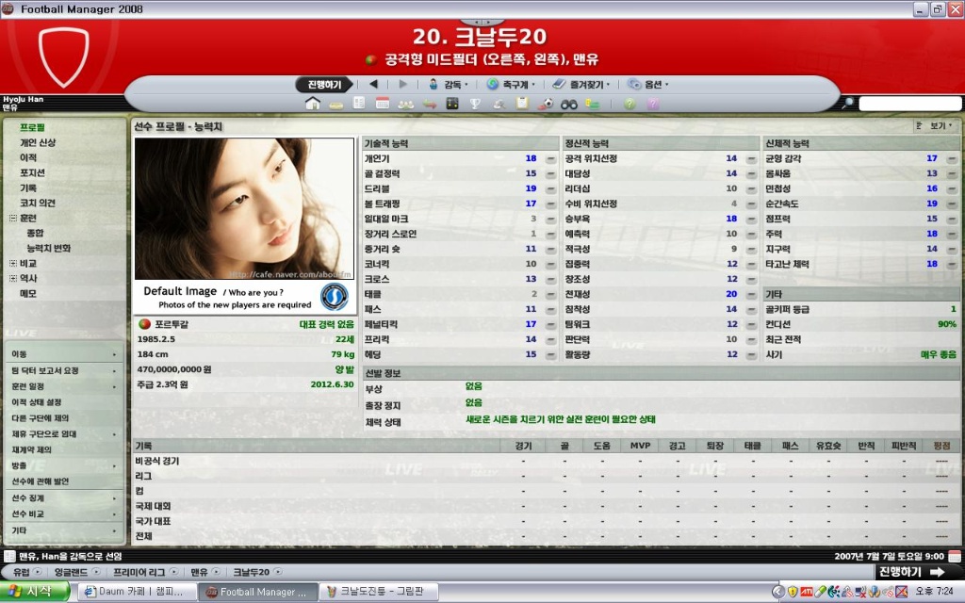
Task: Open the 이동 submenu in sidebar
Action: (x=63, y=354)
